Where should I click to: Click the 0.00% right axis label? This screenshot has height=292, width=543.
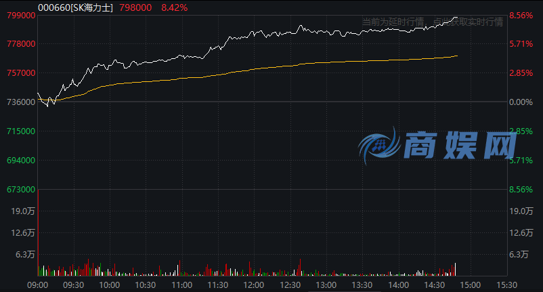522,102
